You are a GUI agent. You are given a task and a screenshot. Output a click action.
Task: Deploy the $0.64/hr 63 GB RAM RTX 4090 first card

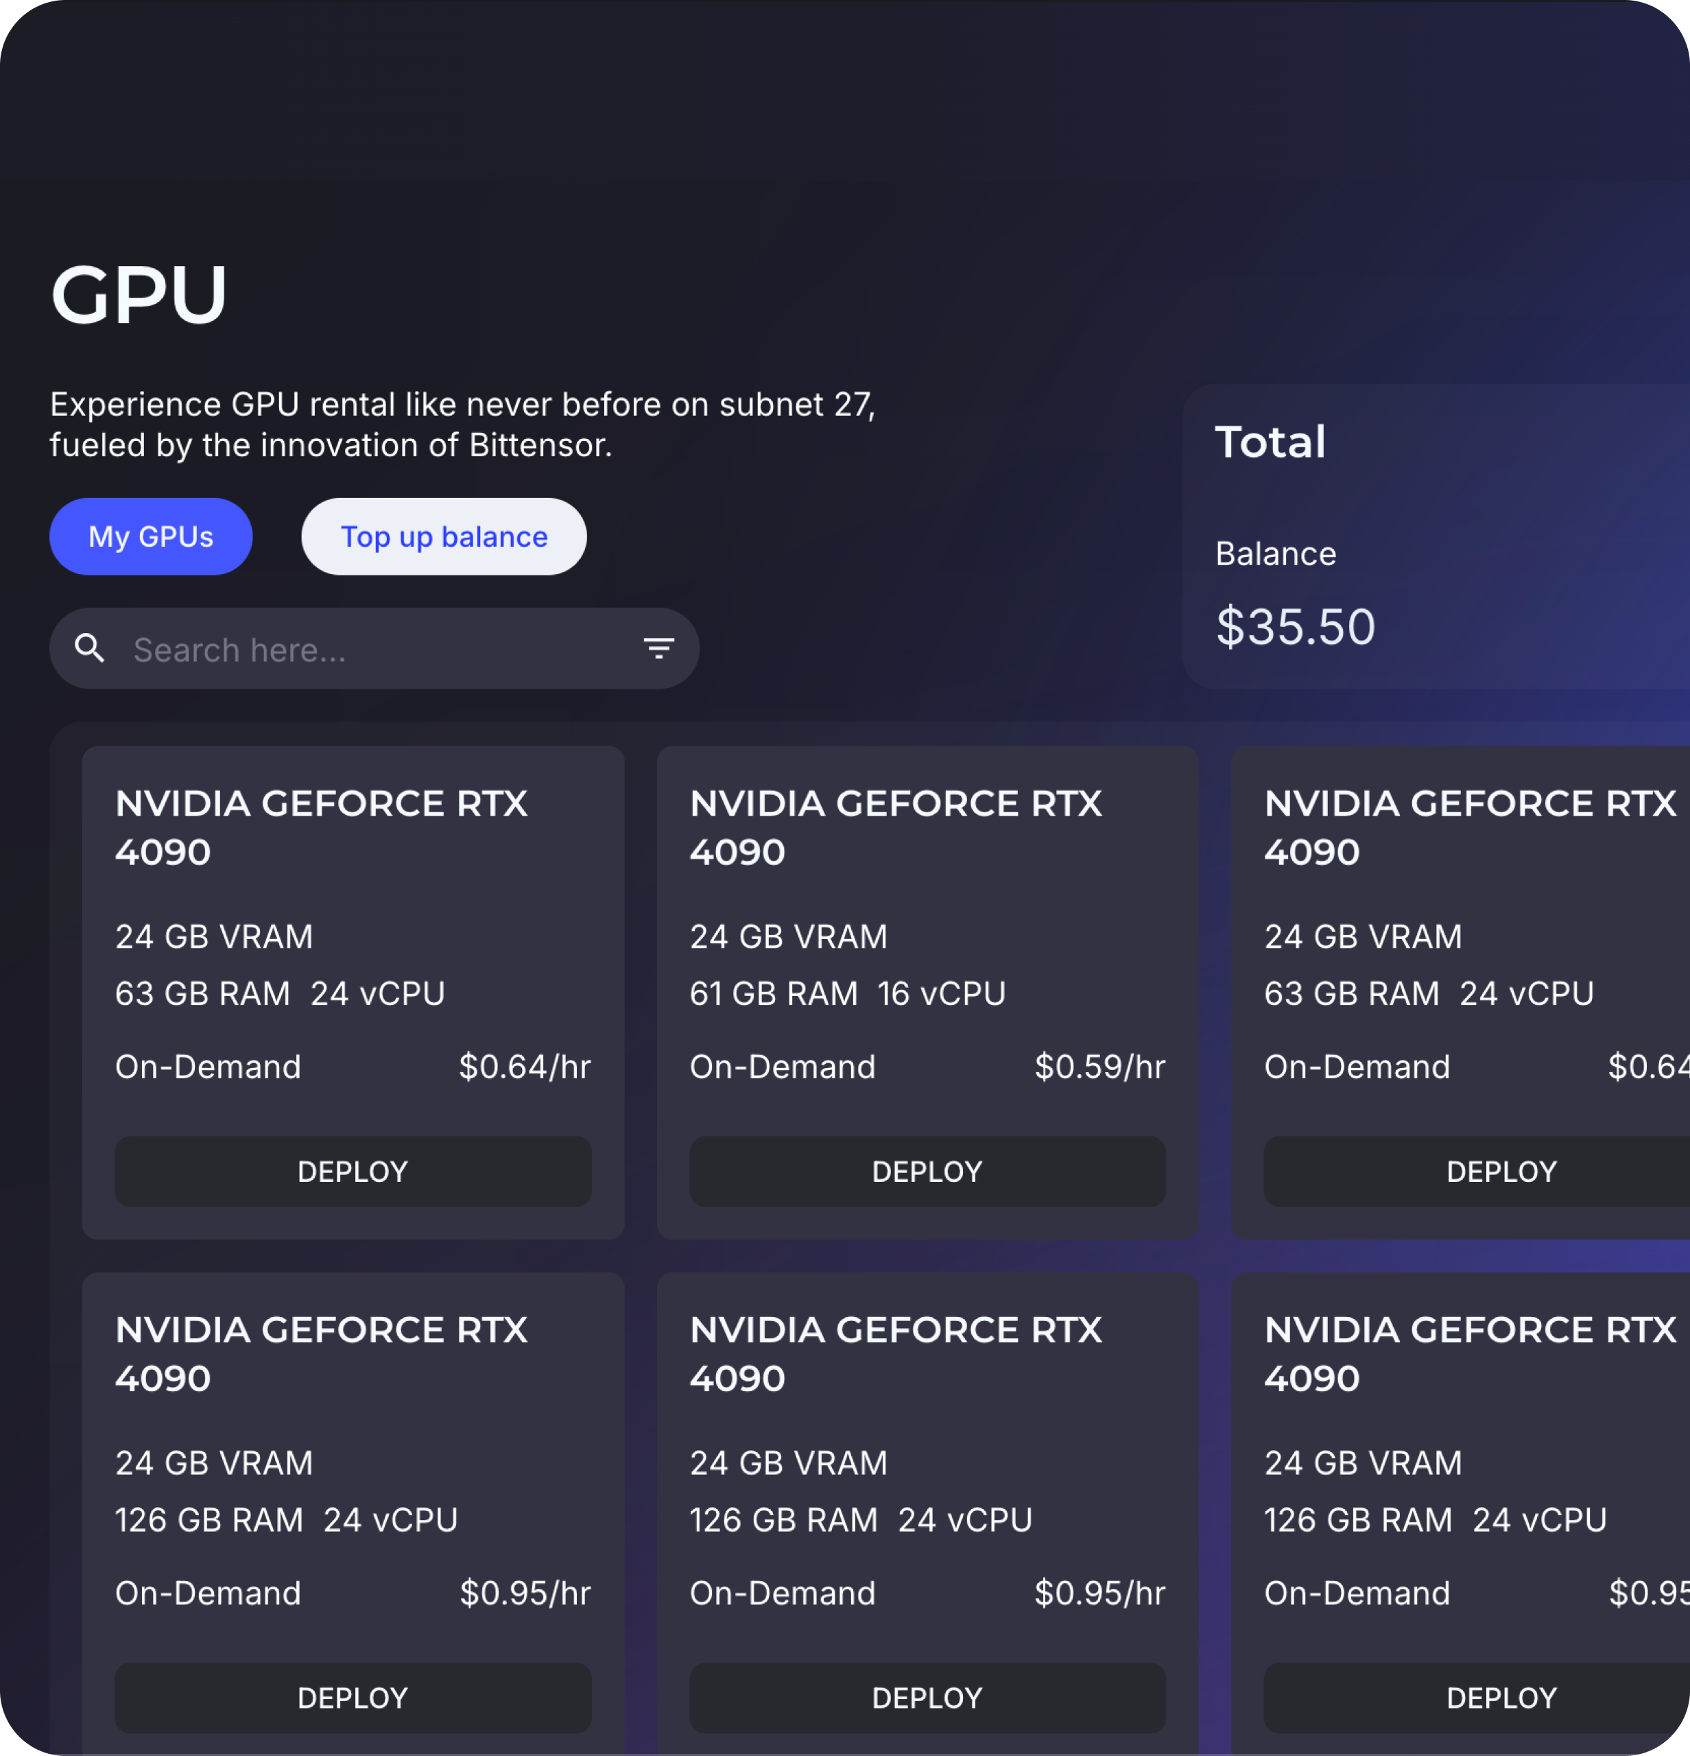click(353, 1172)
